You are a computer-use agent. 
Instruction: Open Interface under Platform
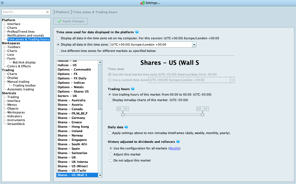(14, 24)
